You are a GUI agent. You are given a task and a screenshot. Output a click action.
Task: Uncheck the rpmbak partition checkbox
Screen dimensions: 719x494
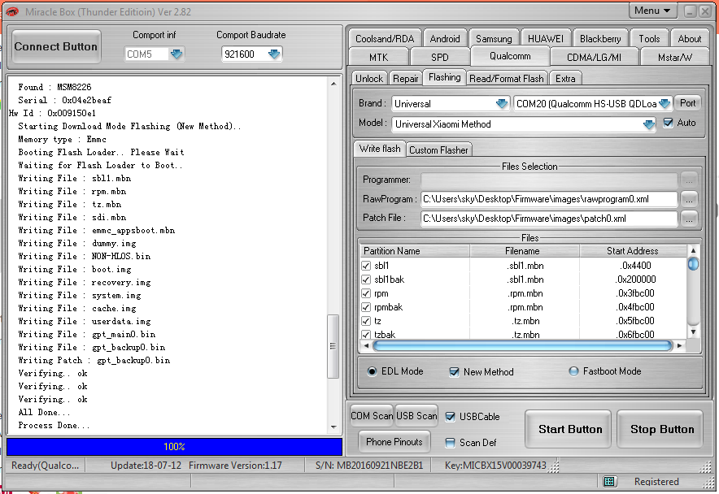[x=366, y=307]
